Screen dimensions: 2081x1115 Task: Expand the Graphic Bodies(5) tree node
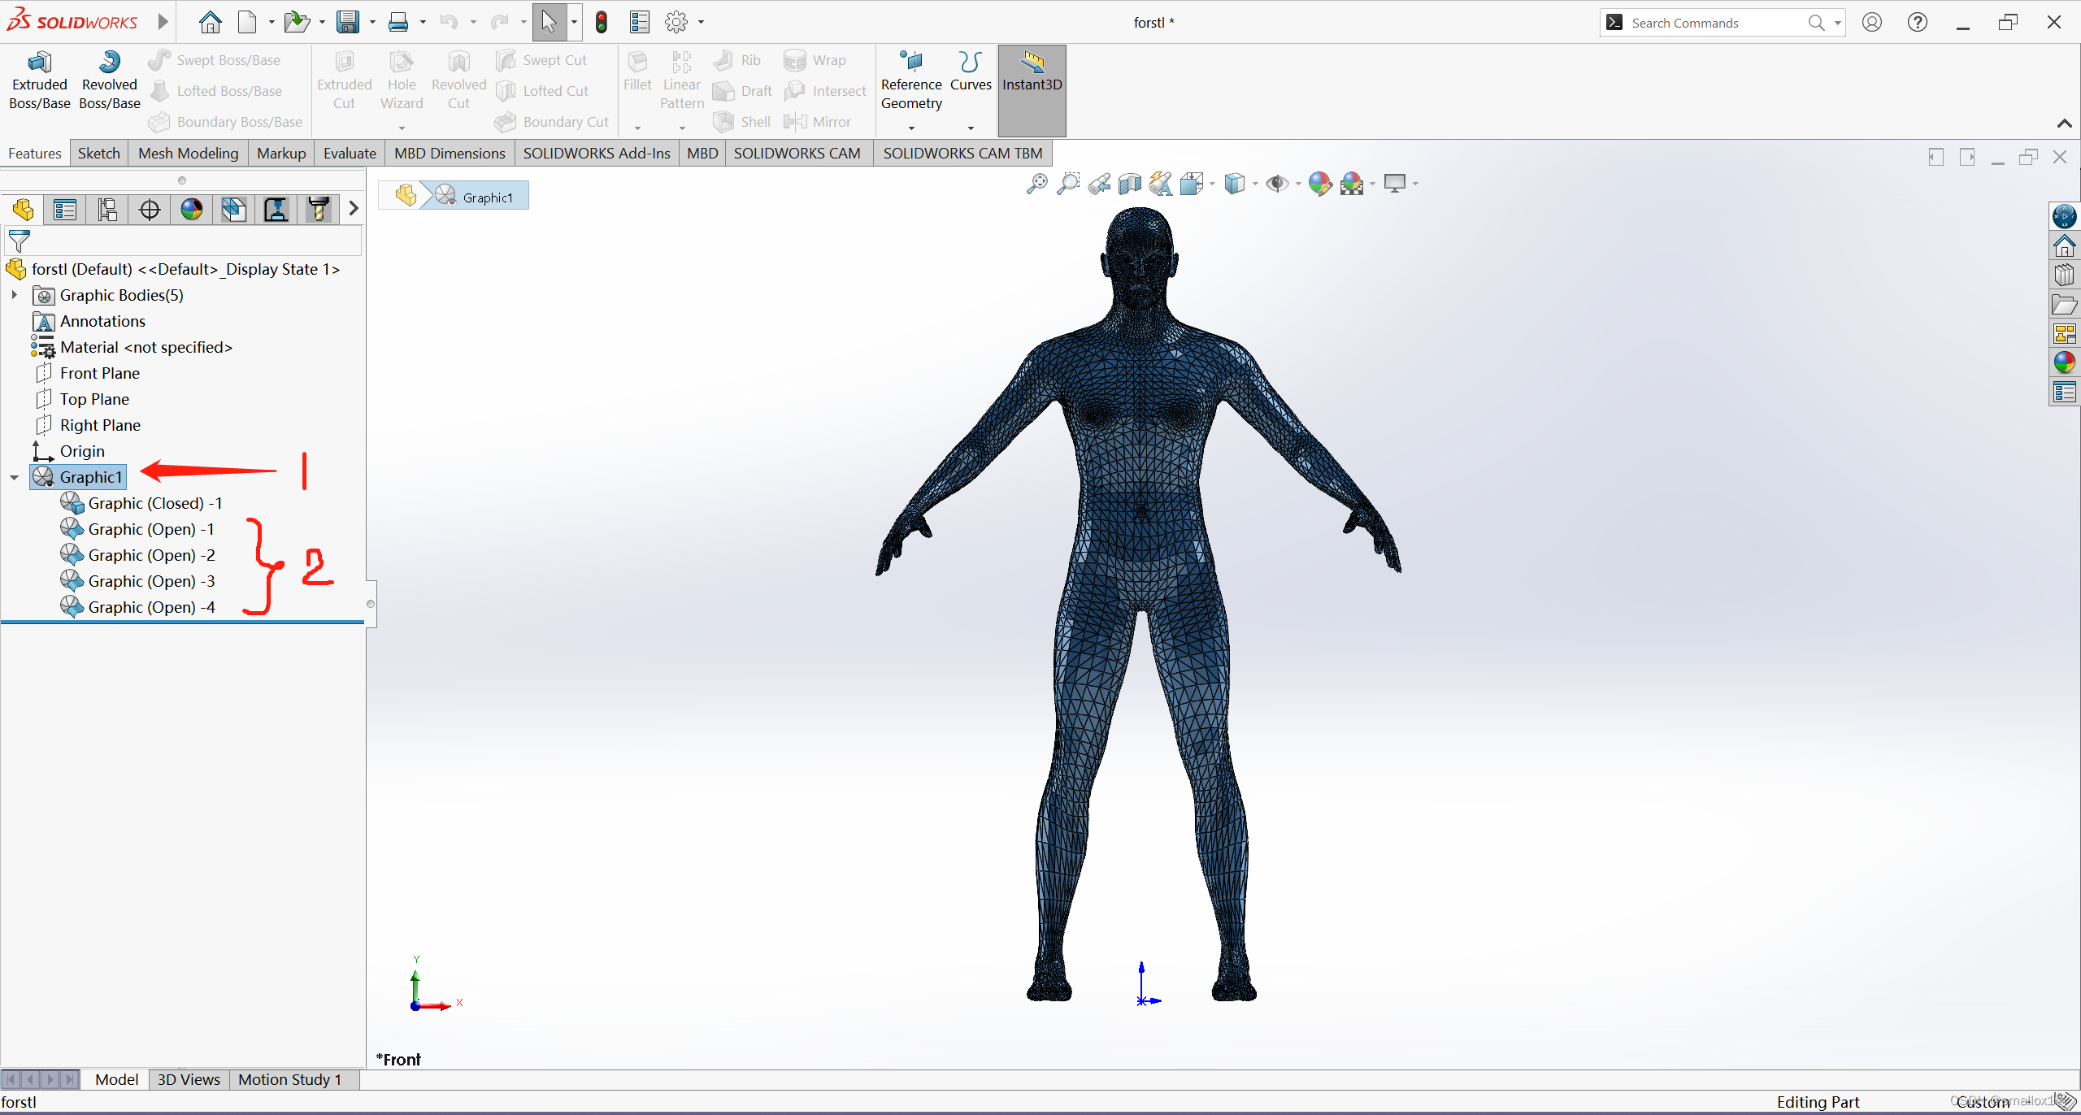tap(14, 295)
